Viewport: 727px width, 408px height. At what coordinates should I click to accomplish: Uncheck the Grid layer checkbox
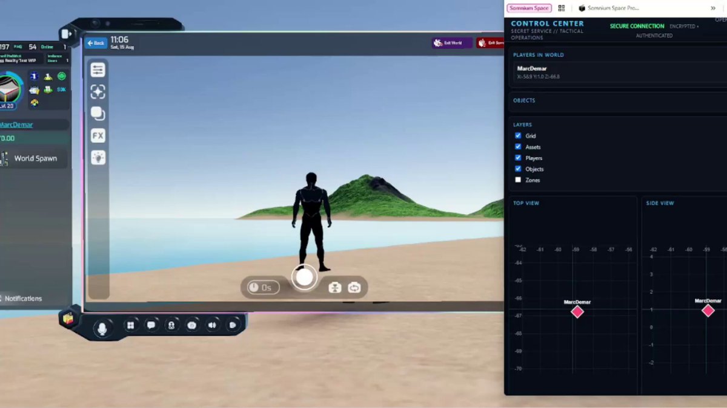pos(518,136)
